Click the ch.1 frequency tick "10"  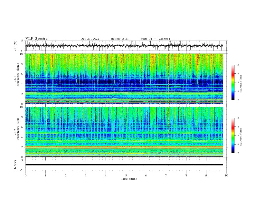pyautogui.click(x=22, y=54)
